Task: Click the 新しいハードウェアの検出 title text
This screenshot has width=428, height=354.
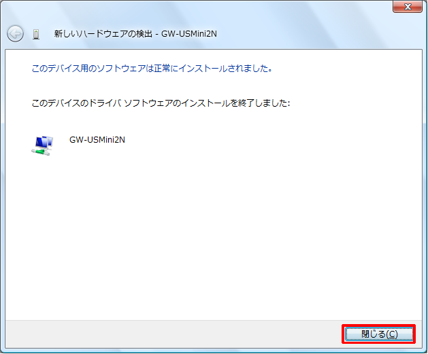Action: click(103, 34)
